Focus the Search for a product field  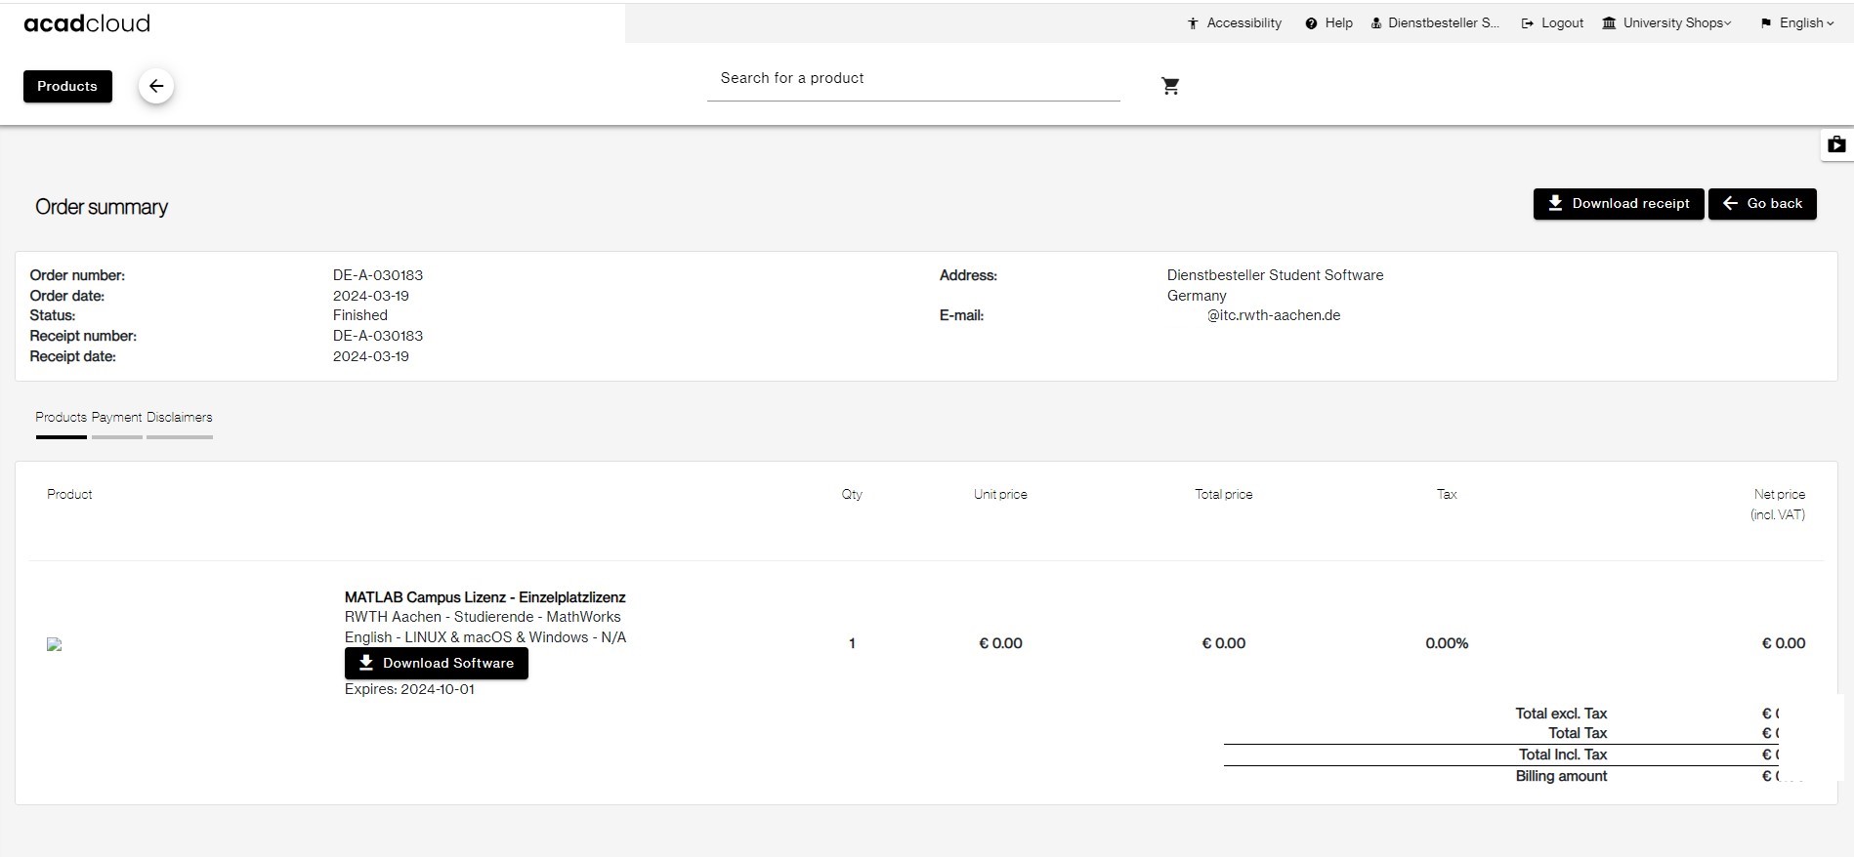tap(912, 79)
